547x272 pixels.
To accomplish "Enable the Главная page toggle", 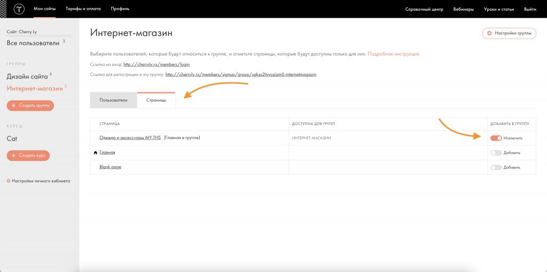I will point(496,153).
